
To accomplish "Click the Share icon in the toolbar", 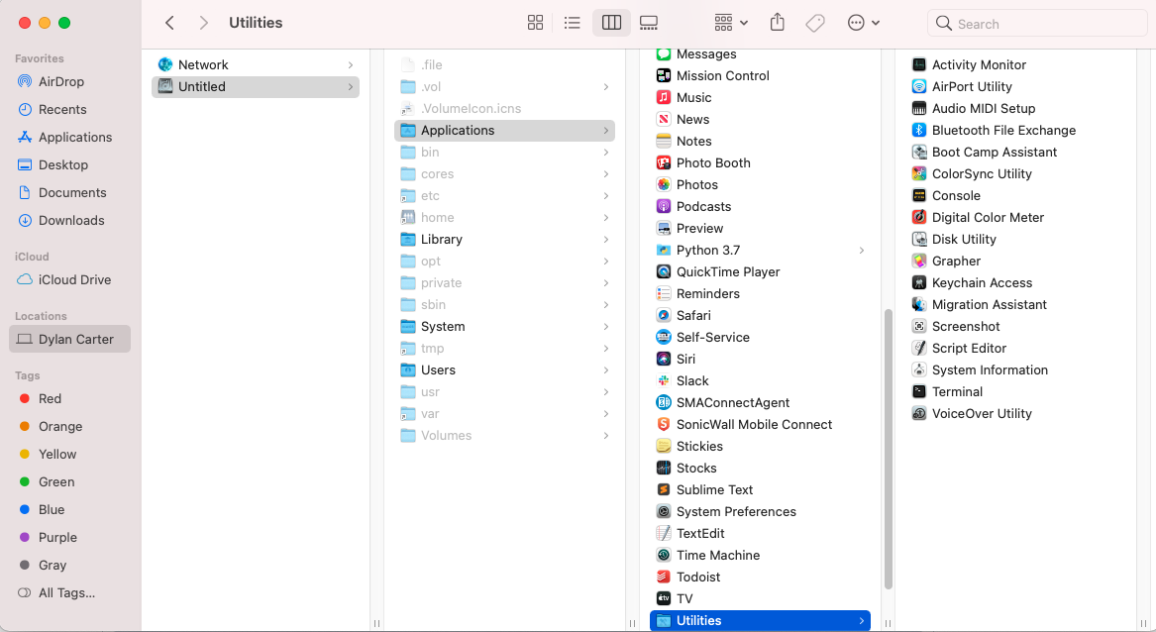I will pos(777,22).
